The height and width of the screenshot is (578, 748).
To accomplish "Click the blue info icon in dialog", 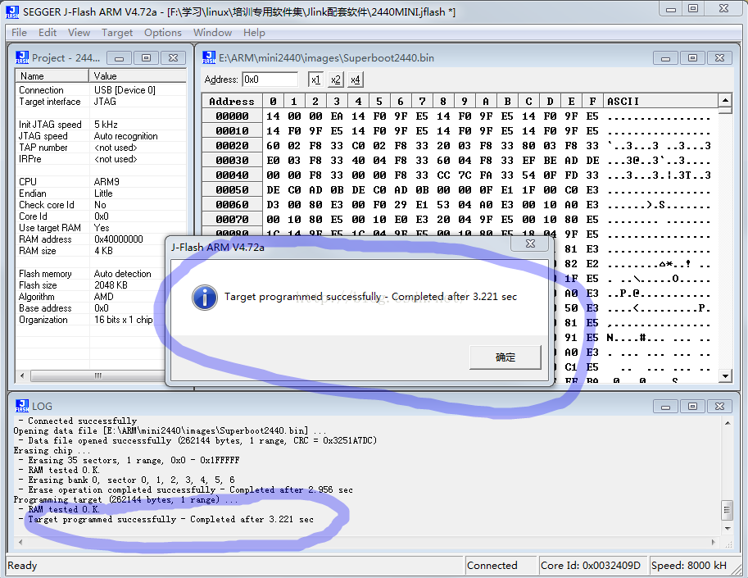I will click(x=205, y=298).
